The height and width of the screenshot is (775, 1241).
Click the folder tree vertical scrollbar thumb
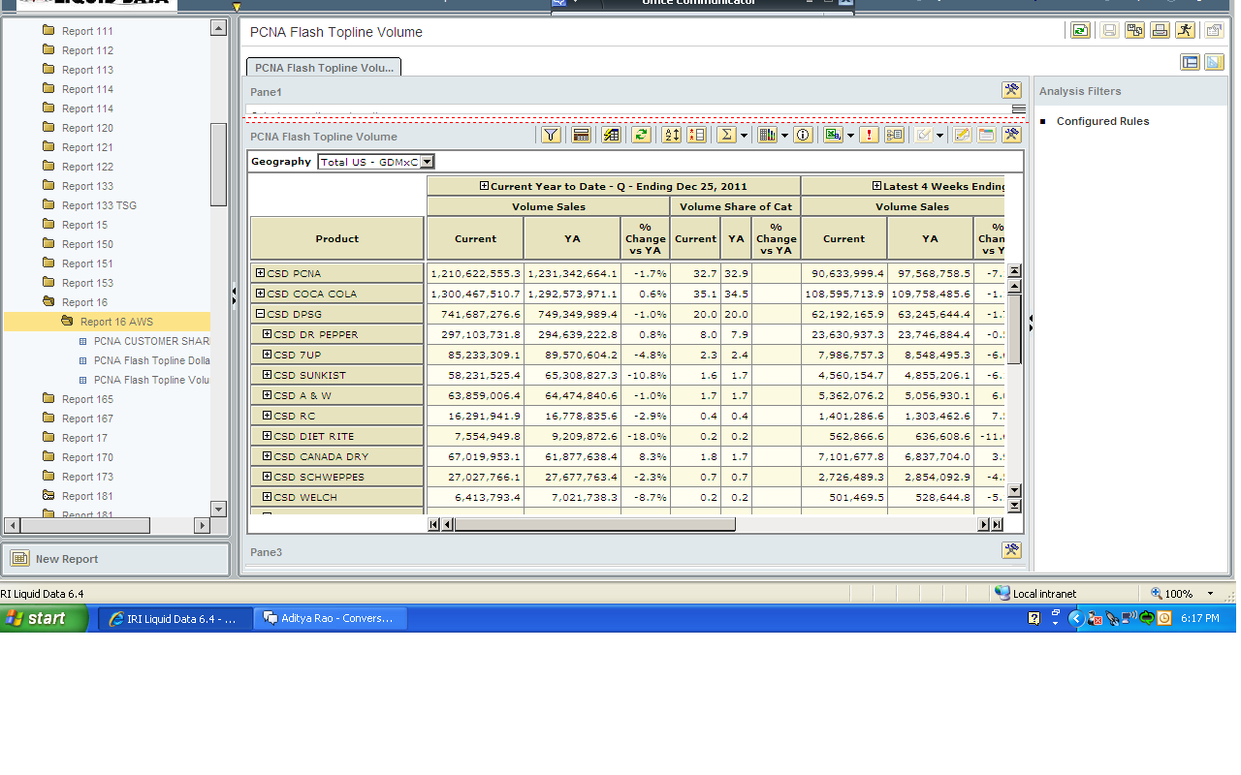(x=218, y=165)
